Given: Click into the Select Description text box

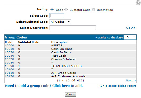Looking at the screenshot, I should (x=73, y=28).
